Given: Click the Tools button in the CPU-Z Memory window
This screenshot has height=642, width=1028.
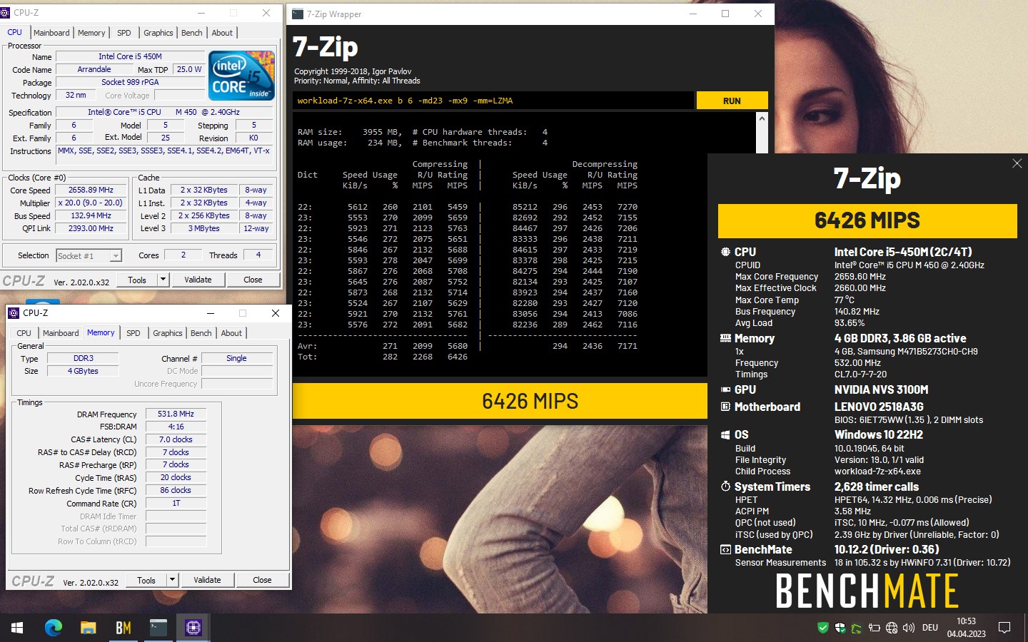Looking at the screenshot, I should point(146,580).
